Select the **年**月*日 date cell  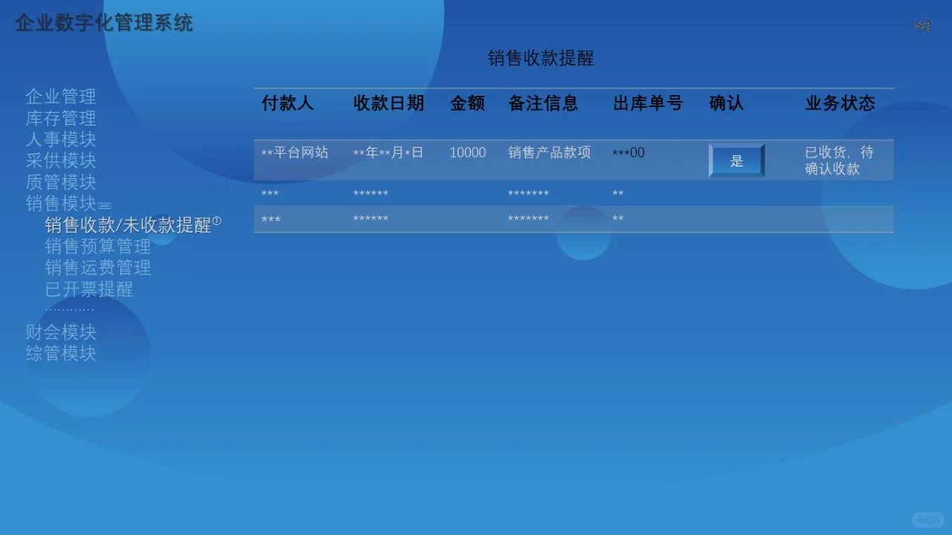pos(388,152)
